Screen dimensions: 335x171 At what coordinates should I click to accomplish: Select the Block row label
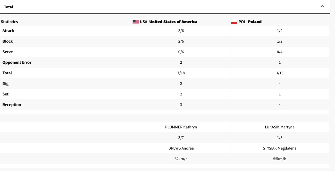click(8, 41)
